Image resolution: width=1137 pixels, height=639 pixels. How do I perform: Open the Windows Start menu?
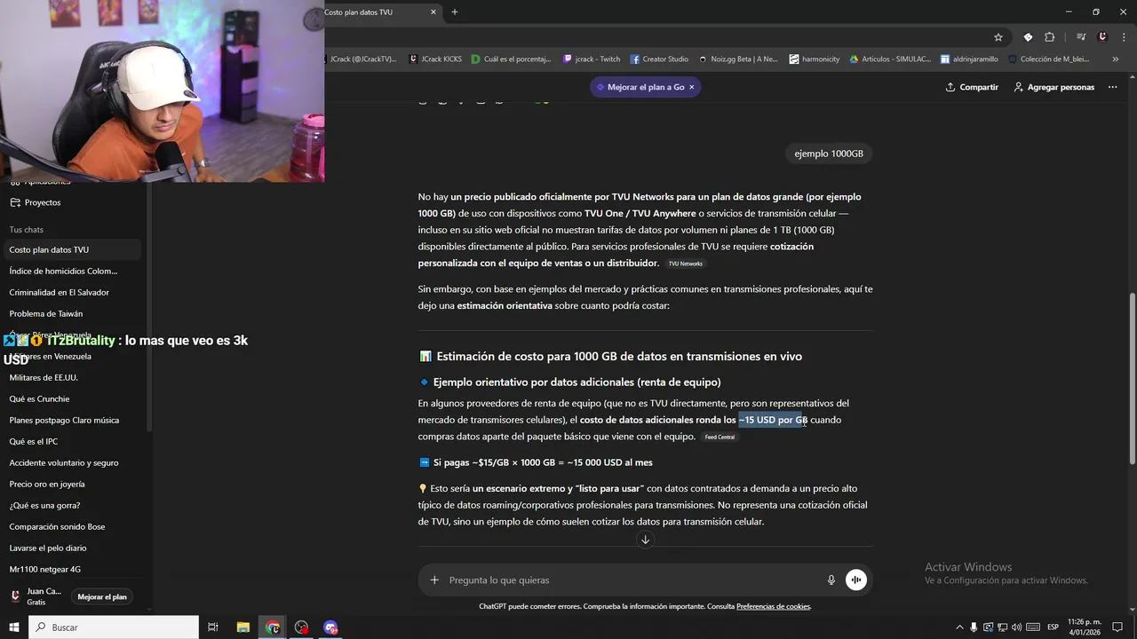(x=14, y=627)
